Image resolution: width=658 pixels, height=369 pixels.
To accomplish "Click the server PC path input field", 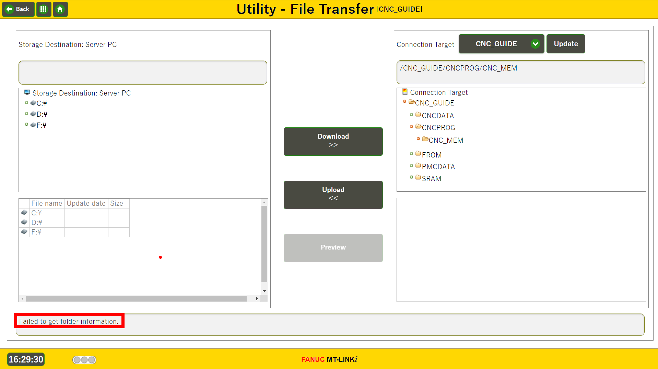I will point(143,73).
